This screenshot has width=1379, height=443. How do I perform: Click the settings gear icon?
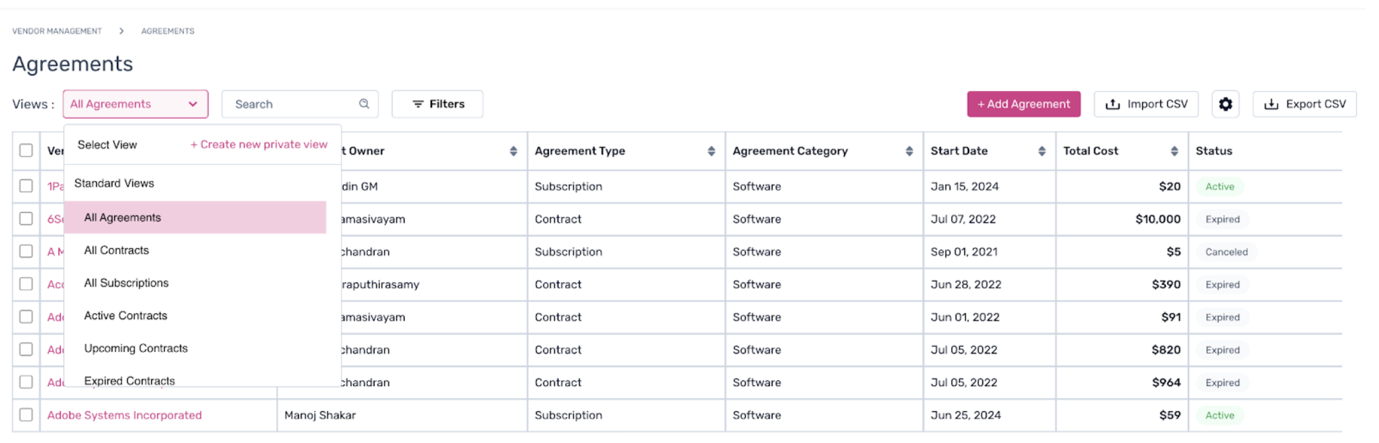click(1225, 104)
